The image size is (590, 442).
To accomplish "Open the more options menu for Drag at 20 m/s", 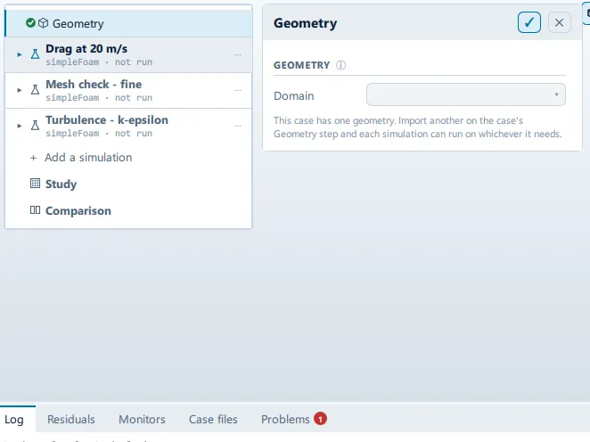I will click(x=238, y=54).
